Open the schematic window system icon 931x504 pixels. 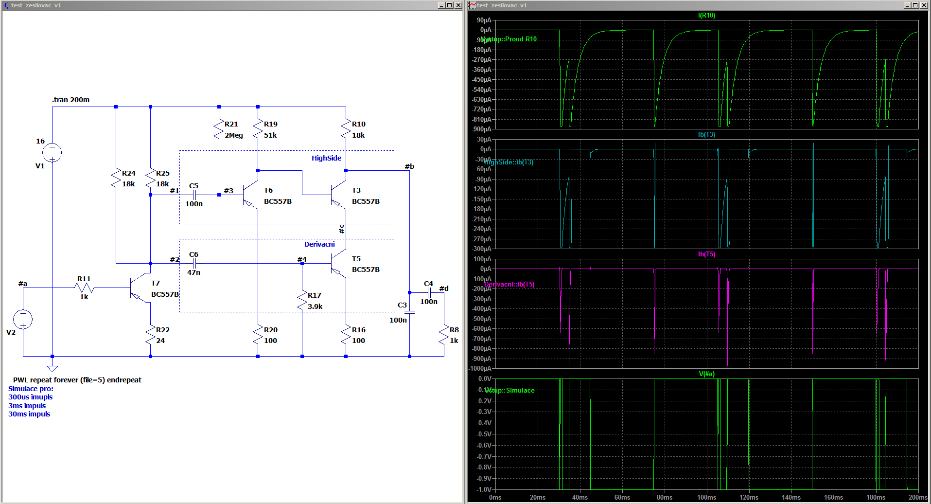[6, 5]
